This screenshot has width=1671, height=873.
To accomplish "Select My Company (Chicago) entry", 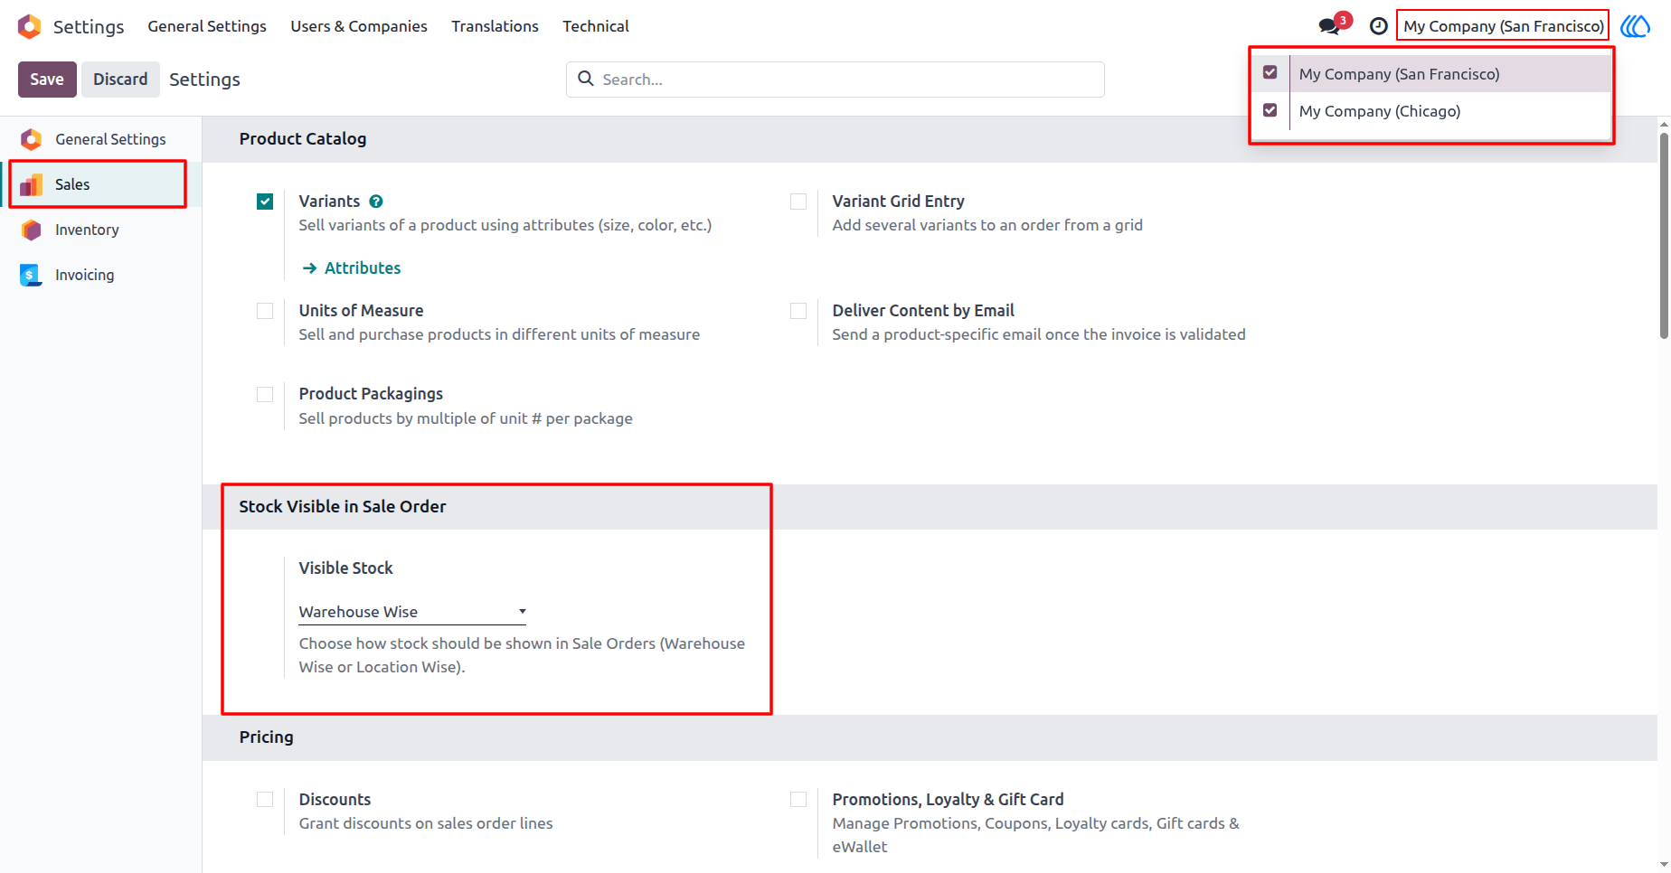I will (x=1449, y=111).
